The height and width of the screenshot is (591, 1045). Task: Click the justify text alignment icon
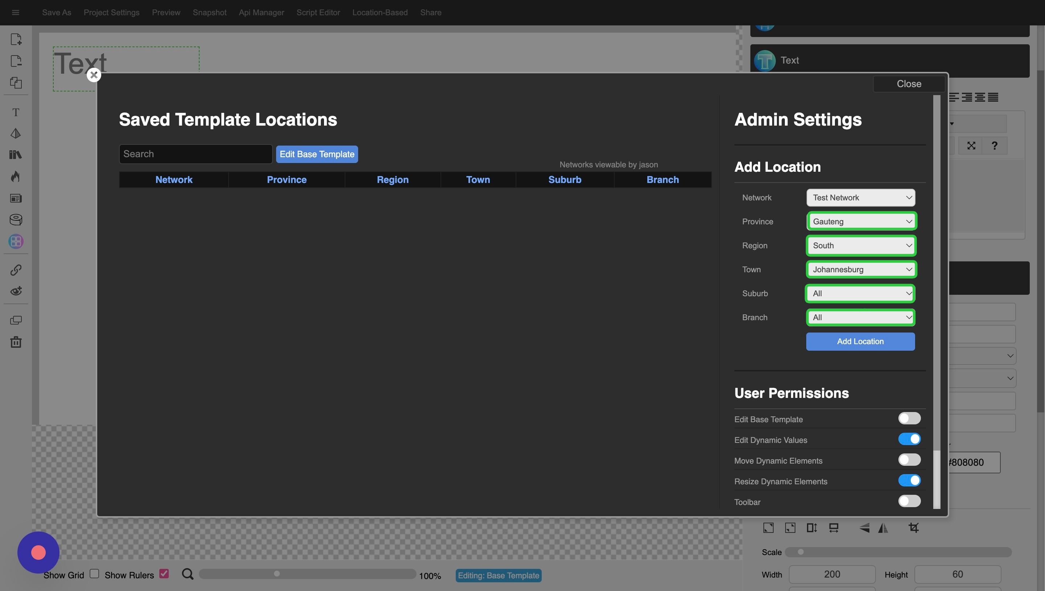coord(993,97)
